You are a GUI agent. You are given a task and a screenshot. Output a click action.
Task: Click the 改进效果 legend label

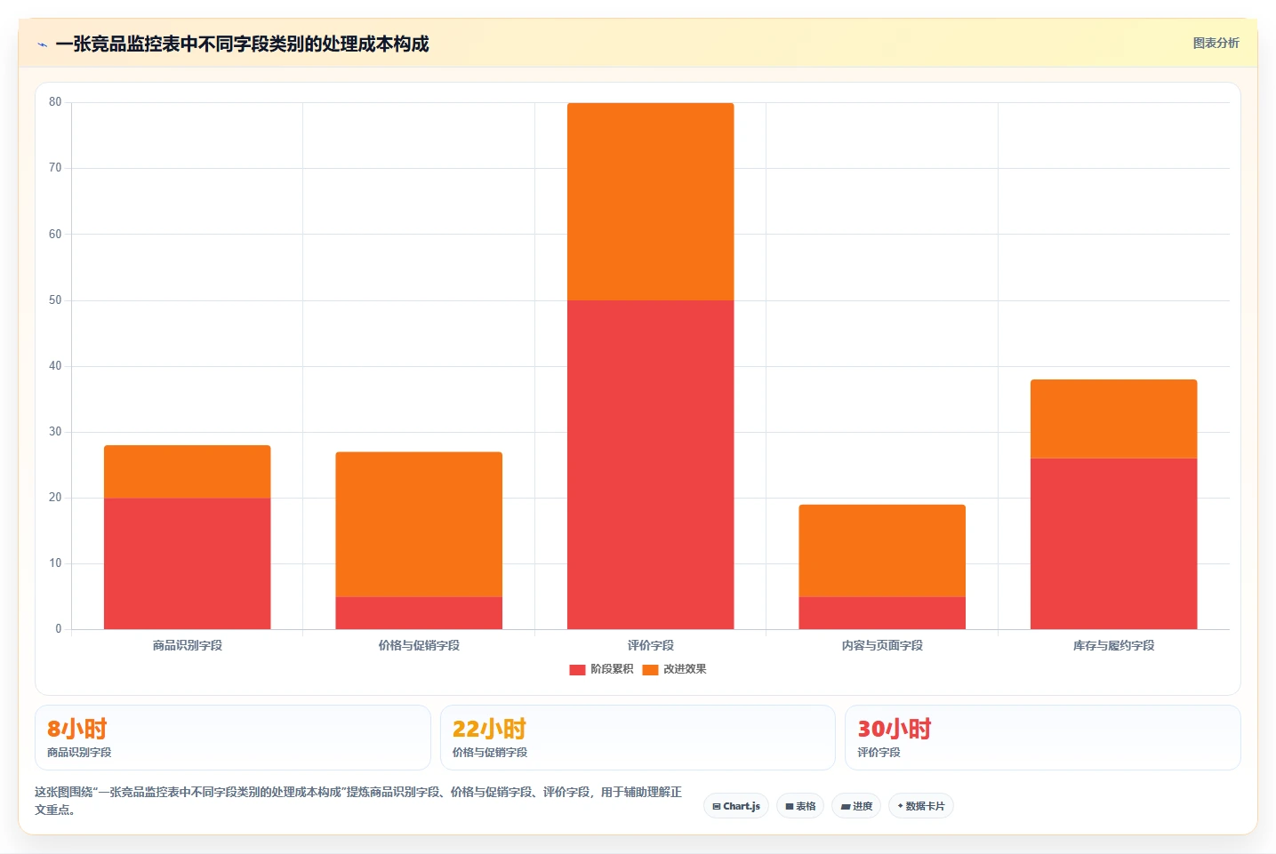click(685, 669)
